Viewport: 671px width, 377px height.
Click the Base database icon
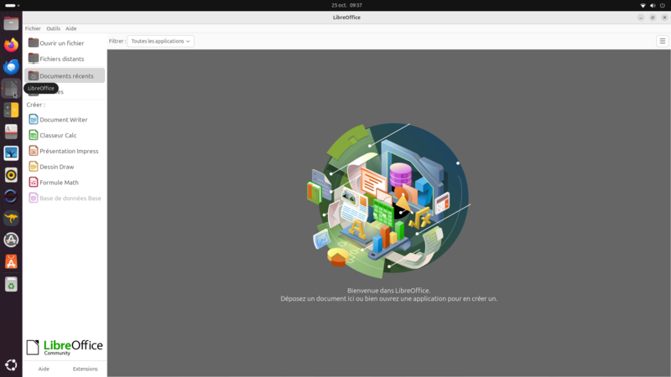point(33,198)
